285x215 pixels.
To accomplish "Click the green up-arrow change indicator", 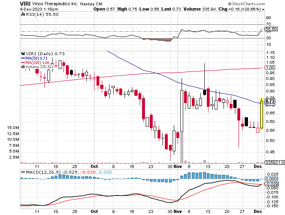I will [263, 9].
